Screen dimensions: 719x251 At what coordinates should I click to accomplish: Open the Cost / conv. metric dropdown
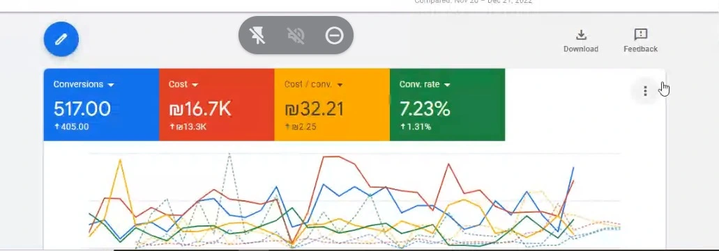pos(314,84)
